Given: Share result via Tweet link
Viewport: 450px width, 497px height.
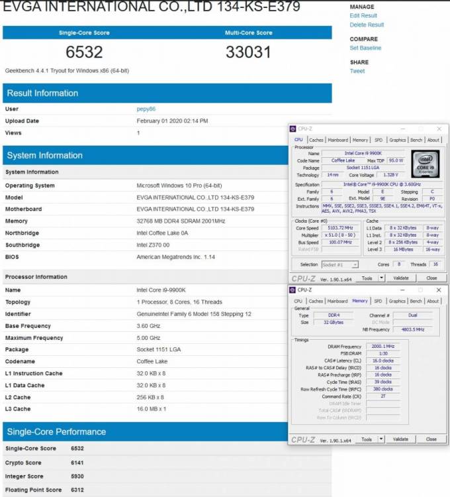Looking at the screenshot, I should [x=357, y=71].
